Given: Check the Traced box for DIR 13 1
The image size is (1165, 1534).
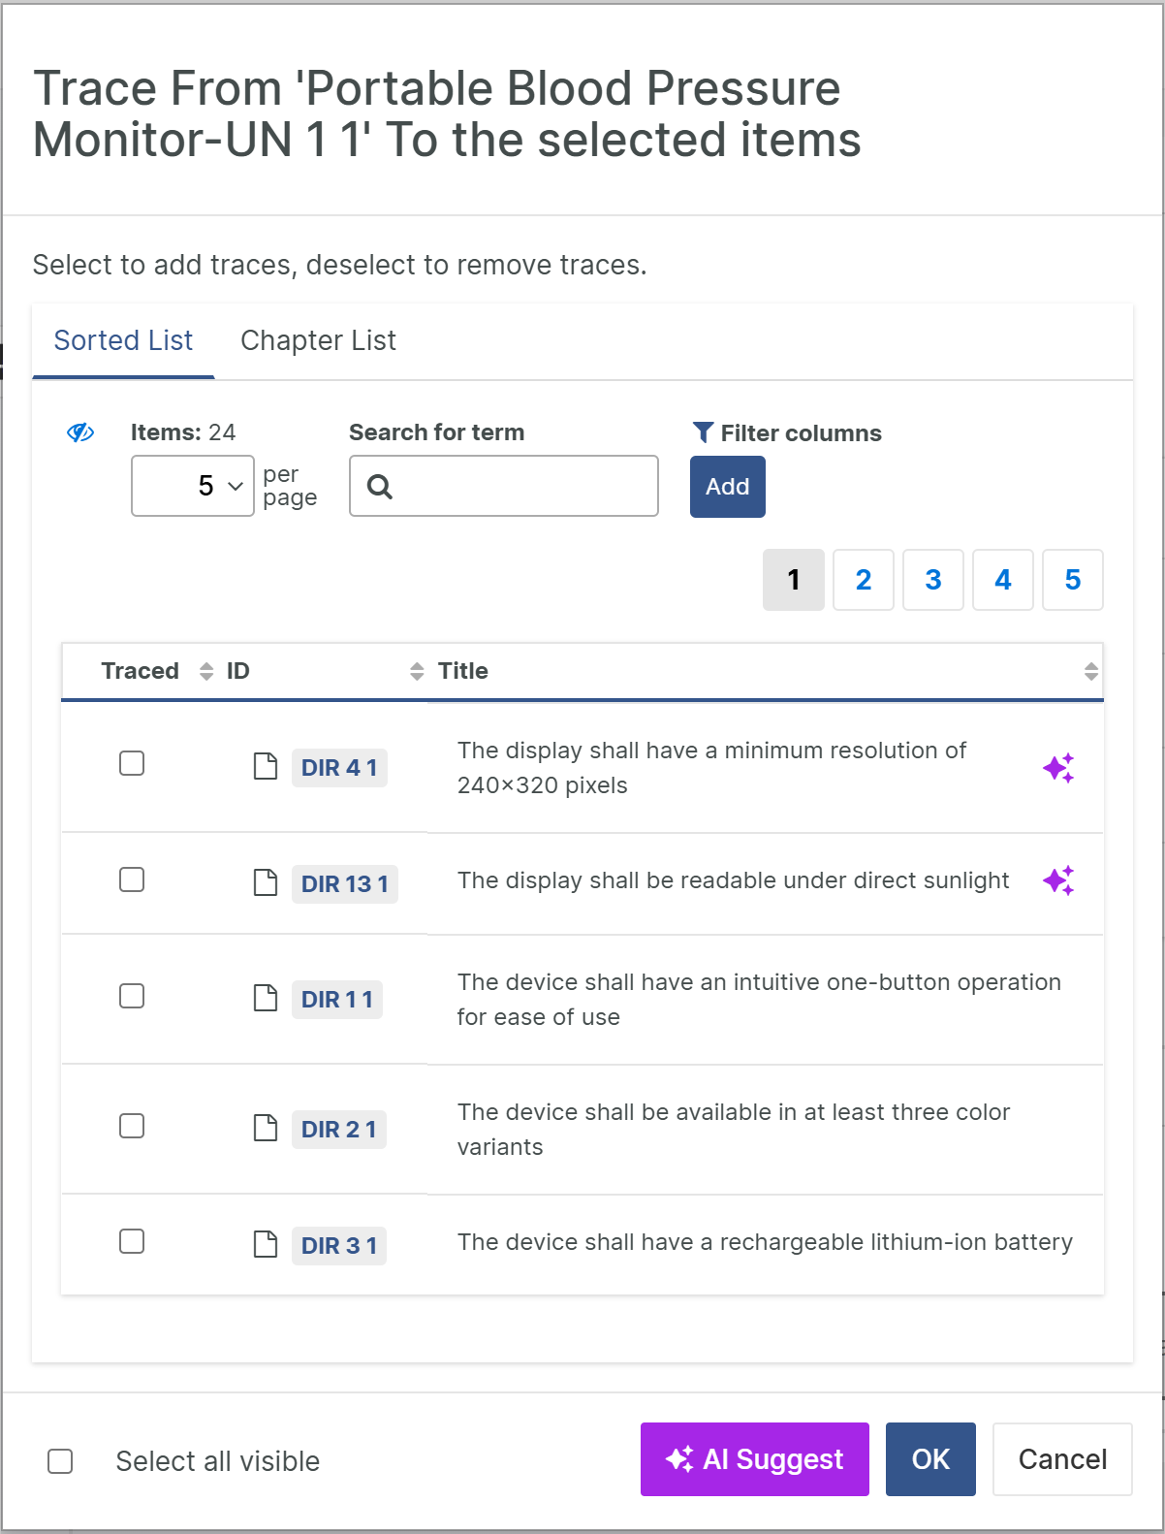Looking at the screenshot, I should click(x=132, y=879).
